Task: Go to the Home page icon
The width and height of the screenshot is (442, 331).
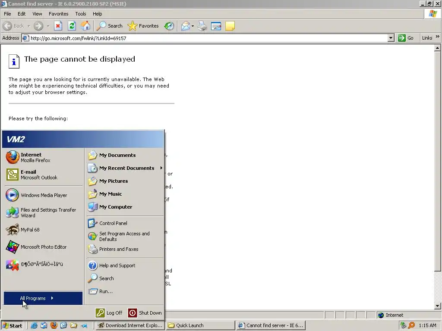Action: (85, 26)
